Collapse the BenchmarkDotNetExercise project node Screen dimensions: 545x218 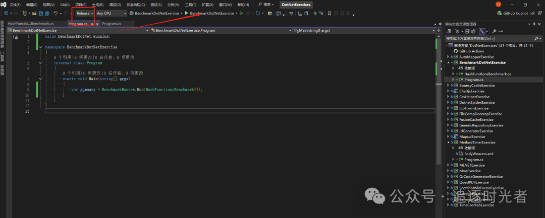[448, 62]
